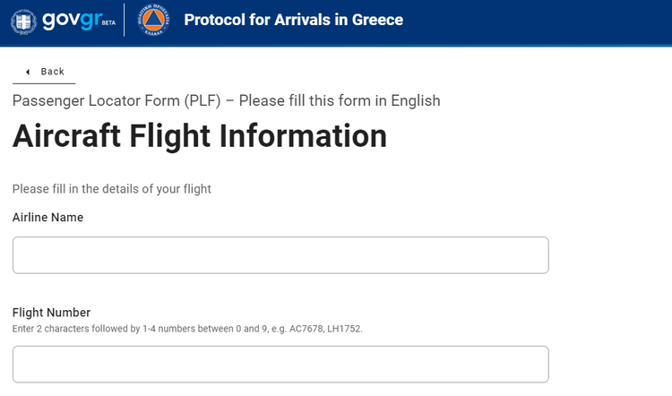672x396 pixels.
Task: Click the word 'English' in the subtitle
Action: tap(415, 100)
